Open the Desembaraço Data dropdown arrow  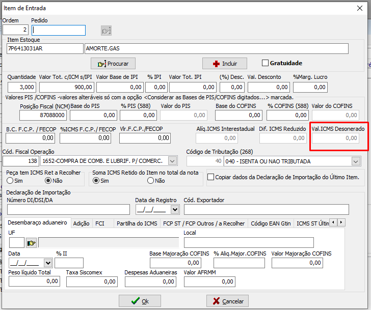click(x=48, y=263)
